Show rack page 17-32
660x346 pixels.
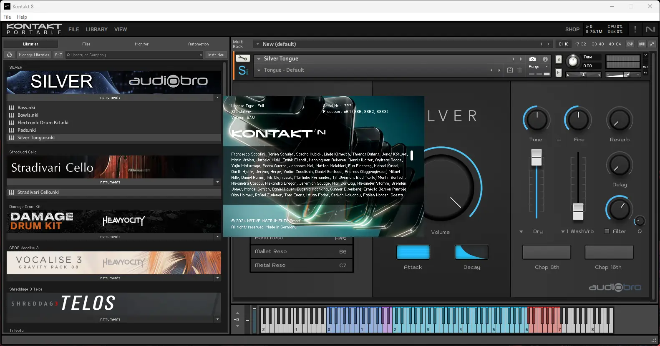(x=580, y=44)
